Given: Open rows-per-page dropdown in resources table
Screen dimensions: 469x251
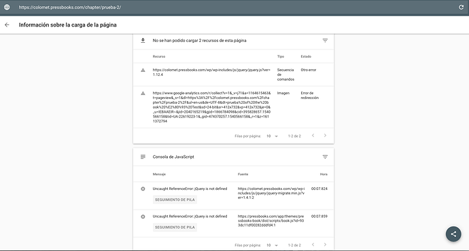Looking at the screenshot, I should (x=272, y=136).
